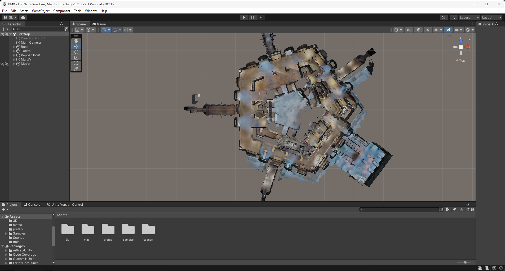
Task: Switch to the Console tab
Action: point(32,204)
